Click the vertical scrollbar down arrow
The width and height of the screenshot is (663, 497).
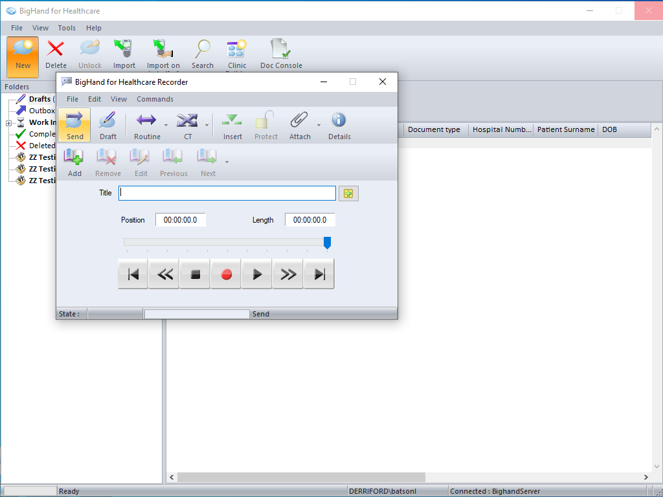(657, 467)
